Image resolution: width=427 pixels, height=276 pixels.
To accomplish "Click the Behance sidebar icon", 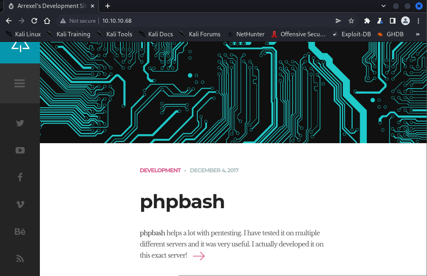I will [x=20, y=232].
